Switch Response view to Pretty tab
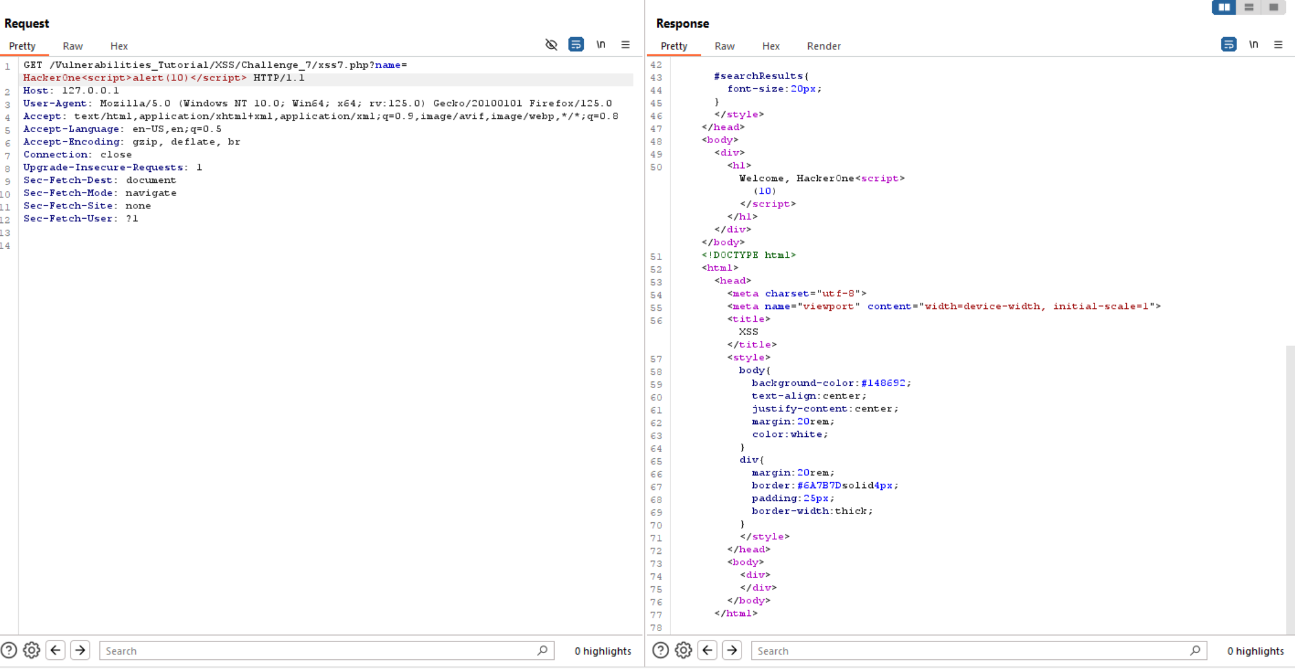The height and width of the screenshot is (669, 1295). pos(674,46)
